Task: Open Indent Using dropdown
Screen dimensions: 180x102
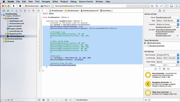Action: (x=167, y=62)
